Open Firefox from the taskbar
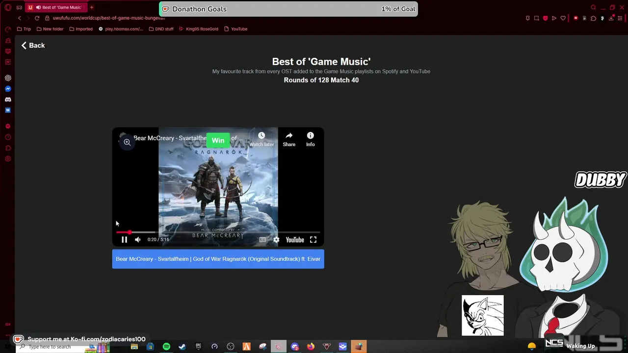The height and width of the screenshot is (353, 628). tap(311, 347)
